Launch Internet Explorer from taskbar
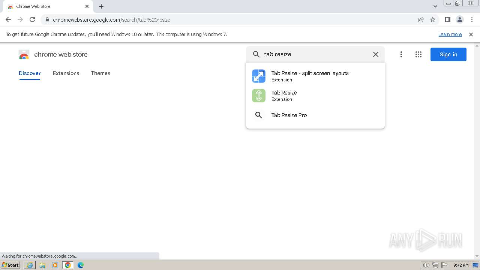The image size is (480, 270). pos(30,265)
